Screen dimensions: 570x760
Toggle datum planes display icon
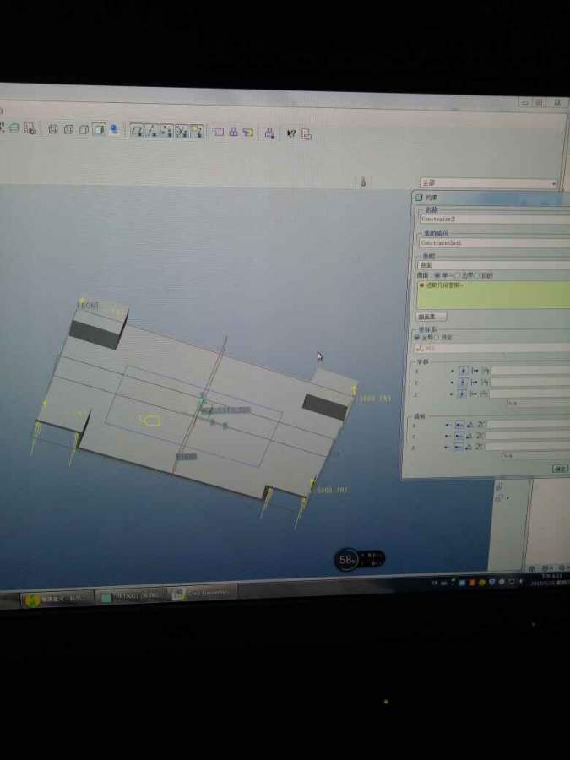(137, 131)
